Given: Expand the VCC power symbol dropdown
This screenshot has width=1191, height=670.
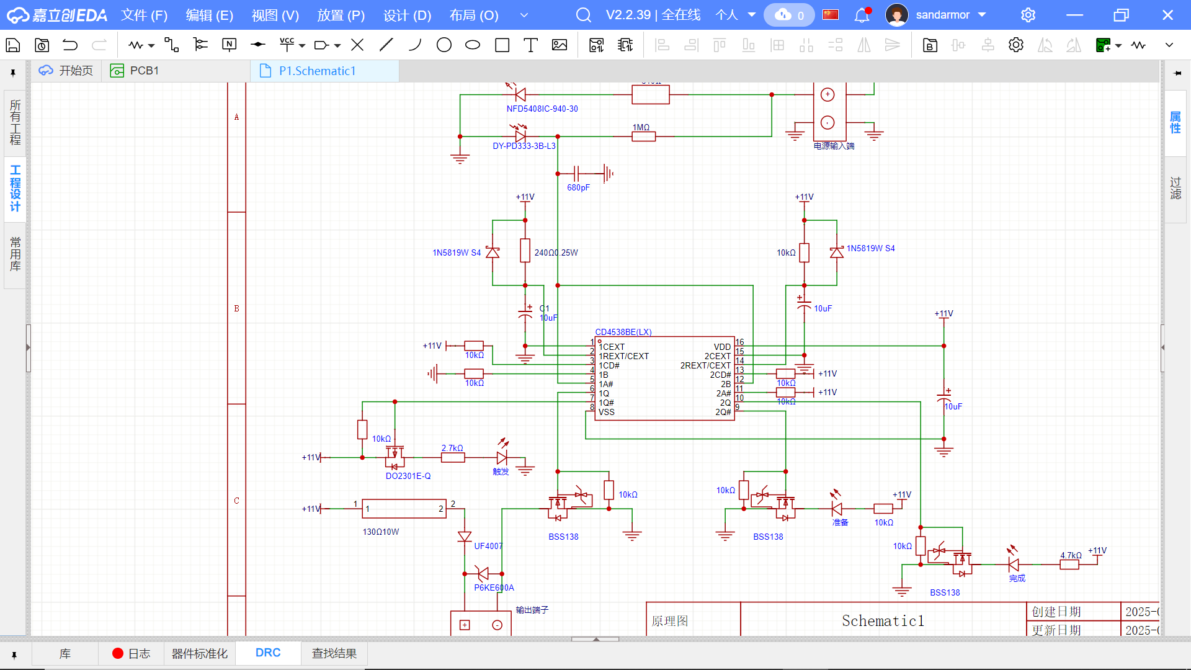Looking at the screenshot, I should tap(302, 46).
